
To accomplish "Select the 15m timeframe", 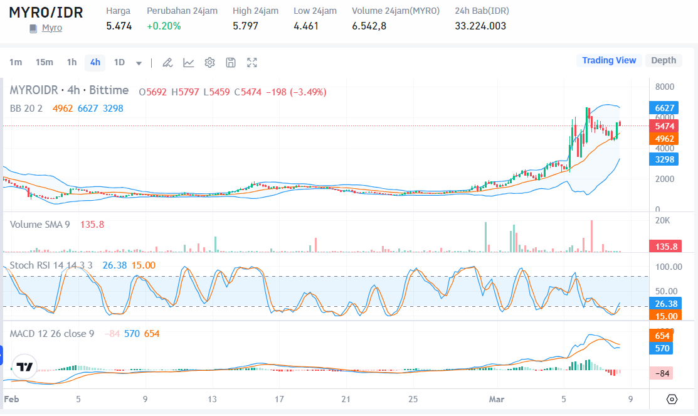I will (x=45, y=62).
